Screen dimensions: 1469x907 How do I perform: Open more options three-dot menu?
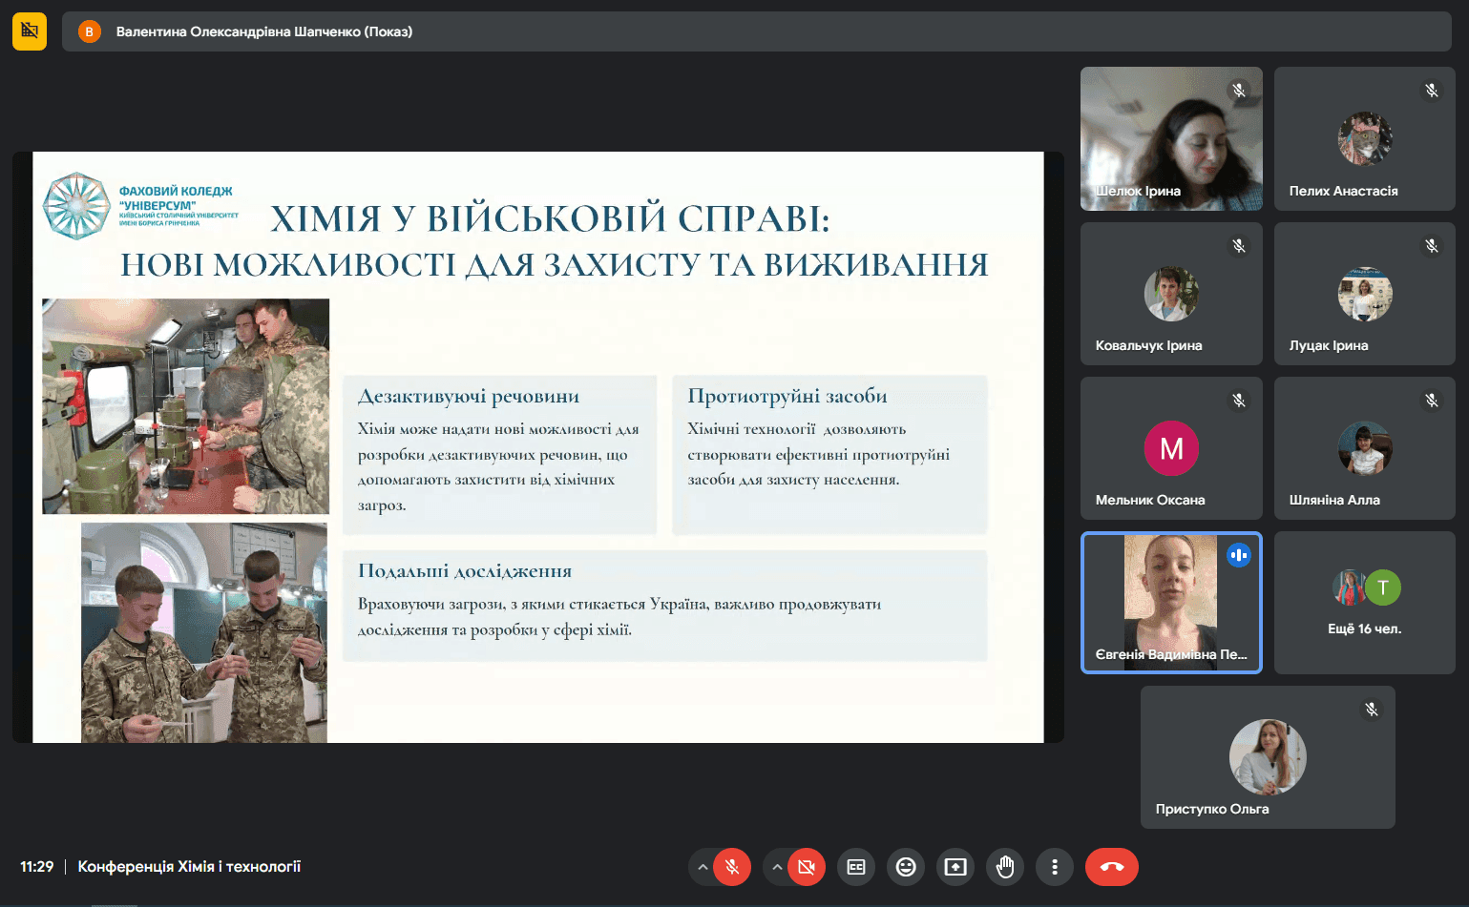click(x=1055, y=867)
